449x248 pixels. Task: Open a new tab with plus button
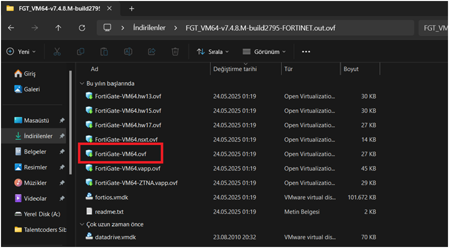132,9
